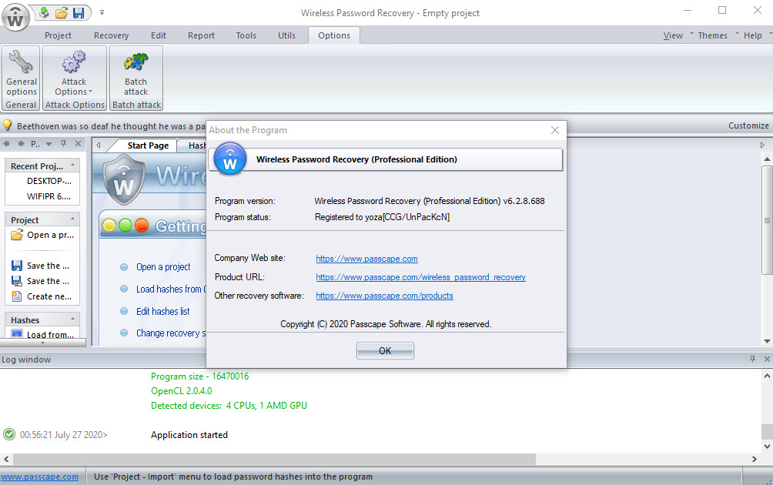Close the Log window
This screenshot has width=773, height=485.
767,359
